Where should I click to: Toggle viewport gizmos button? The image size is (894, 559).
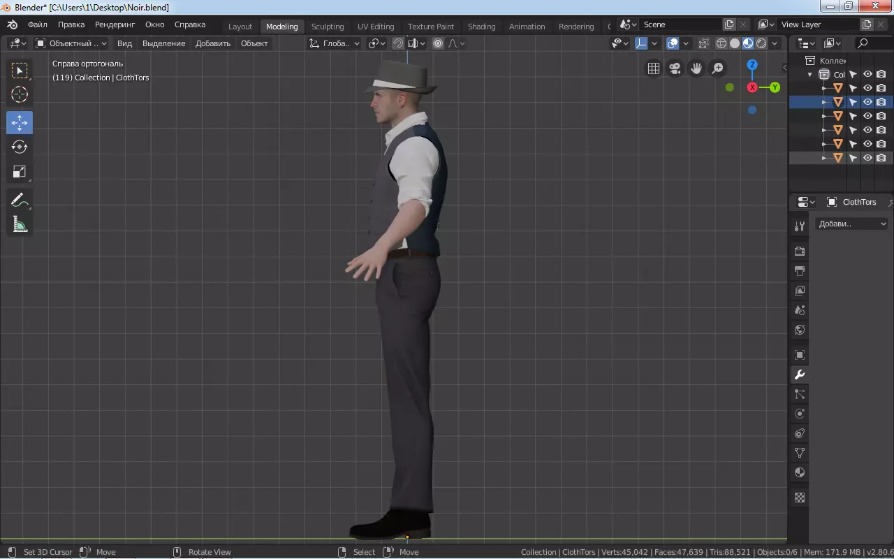point(641,43)
